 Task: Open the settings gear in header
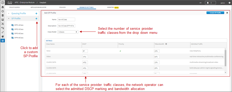point(229,3)
